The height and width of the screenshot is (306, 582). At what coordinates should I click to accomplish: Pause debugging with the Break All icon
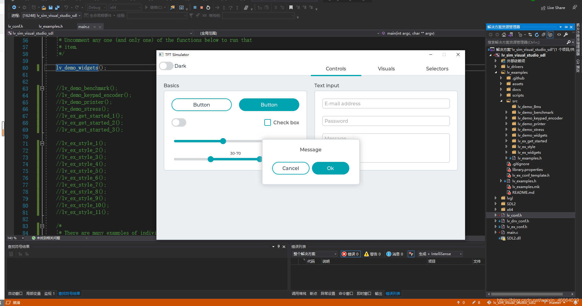[x=195, y=8]
